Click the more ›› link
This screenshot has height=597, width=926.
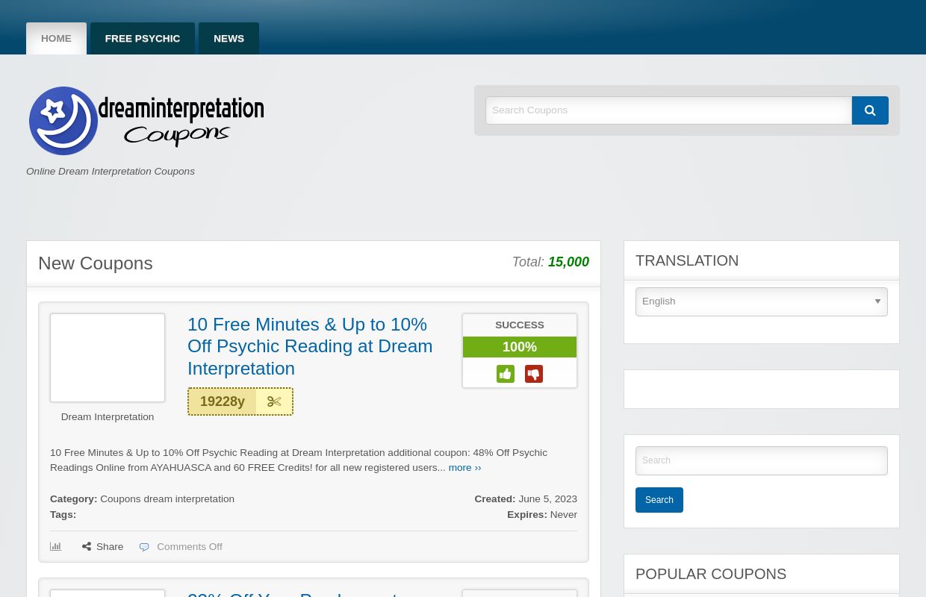click(x=464, y=468)
